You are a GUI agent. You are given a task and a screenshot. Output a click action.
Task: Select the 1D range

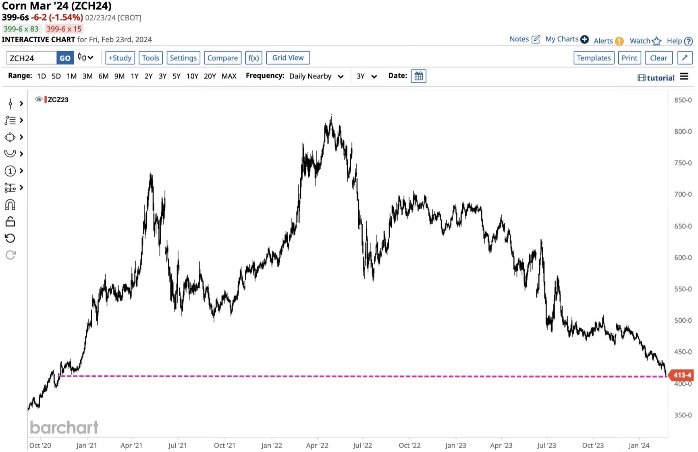(x=42, y=76)
